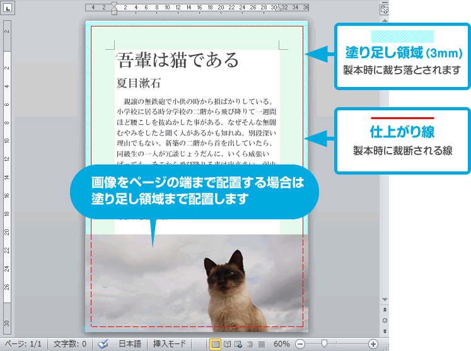Open the page number indicator ページ: 1/1
Screen dimensions: 471x351
23,344
